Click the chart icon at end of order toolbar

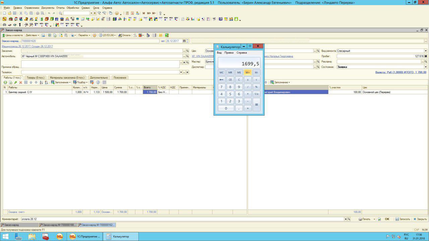click(167, 35)
